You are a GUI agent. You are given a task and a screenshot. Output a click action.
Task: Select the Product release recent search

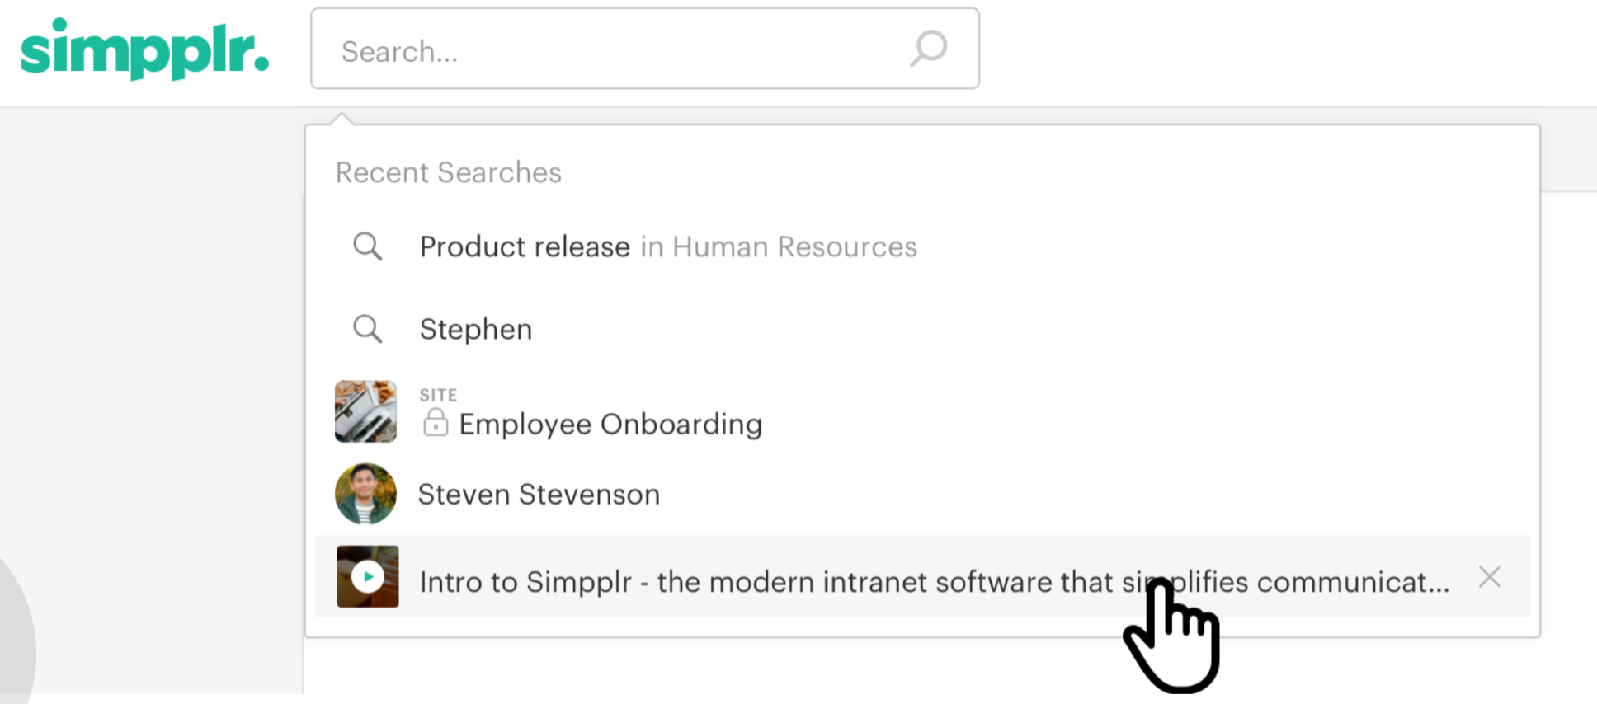[525, 246]
